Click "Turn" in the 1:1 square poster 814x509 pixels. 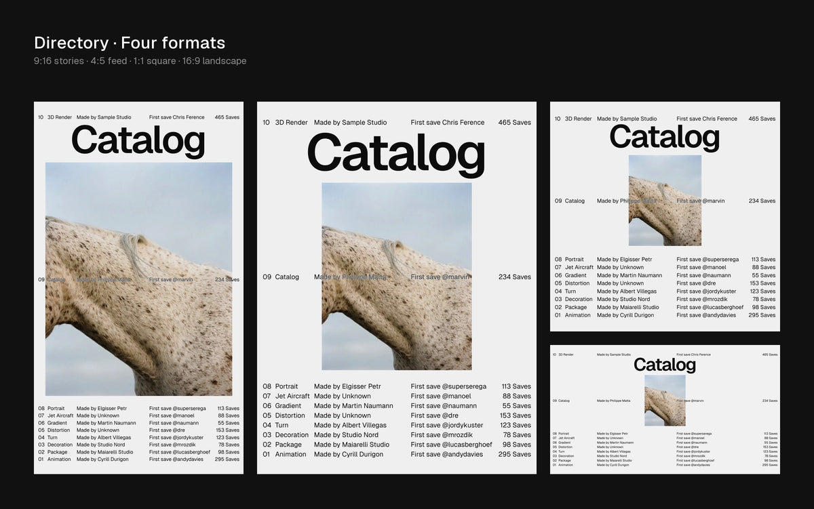click(x=570, y=291)
